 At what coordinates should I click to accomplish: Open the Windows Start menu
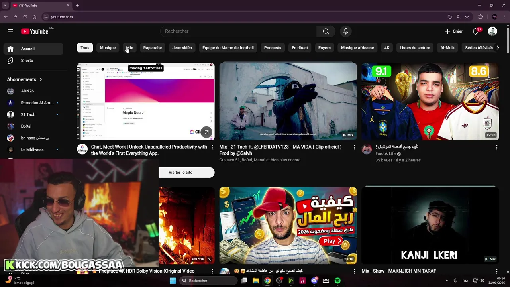point(173,281)
